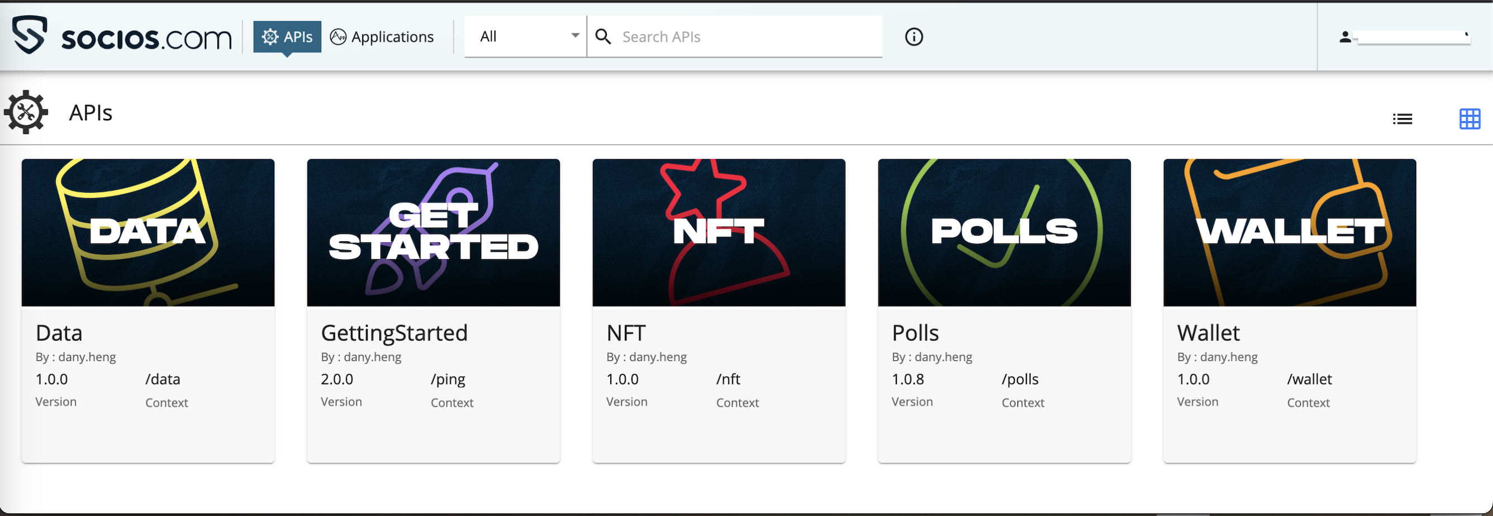Focus the Search APIs input field
This screenshot has height=516, width=1493.
point(748,37)
